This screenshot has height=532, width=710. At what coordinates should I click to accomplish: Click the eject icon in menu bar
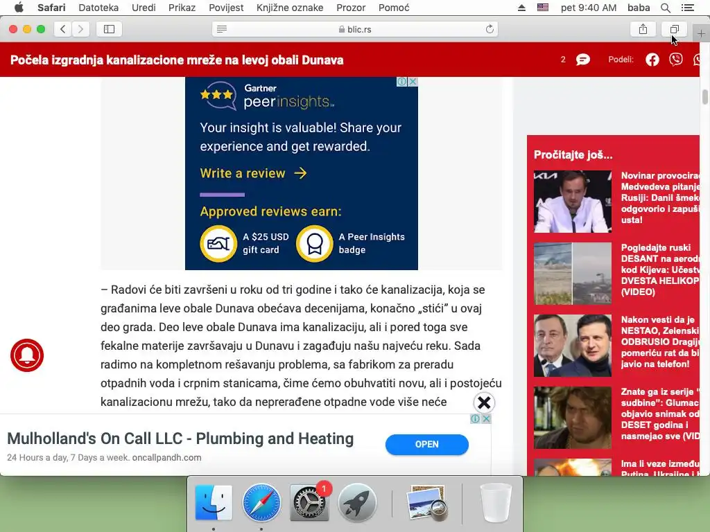coord(521,8)
